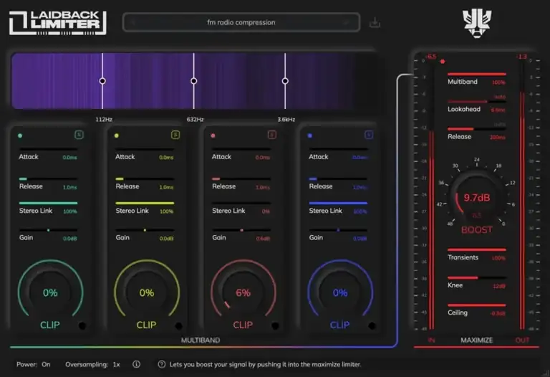
Task: Toggle the yellow band power dot
Action: (117, 135)
